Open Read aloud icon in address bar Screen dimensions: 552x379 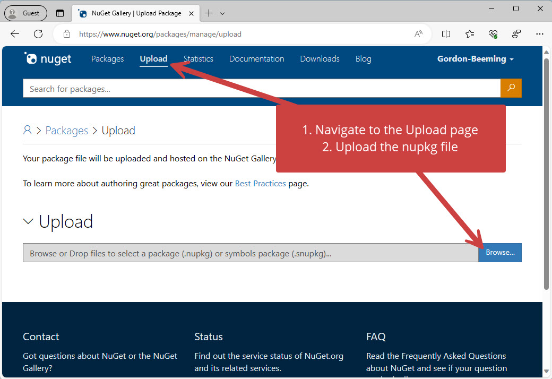click(418, 34)
